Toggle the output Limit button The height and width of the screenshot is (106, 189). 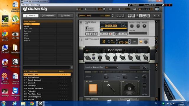128,9
